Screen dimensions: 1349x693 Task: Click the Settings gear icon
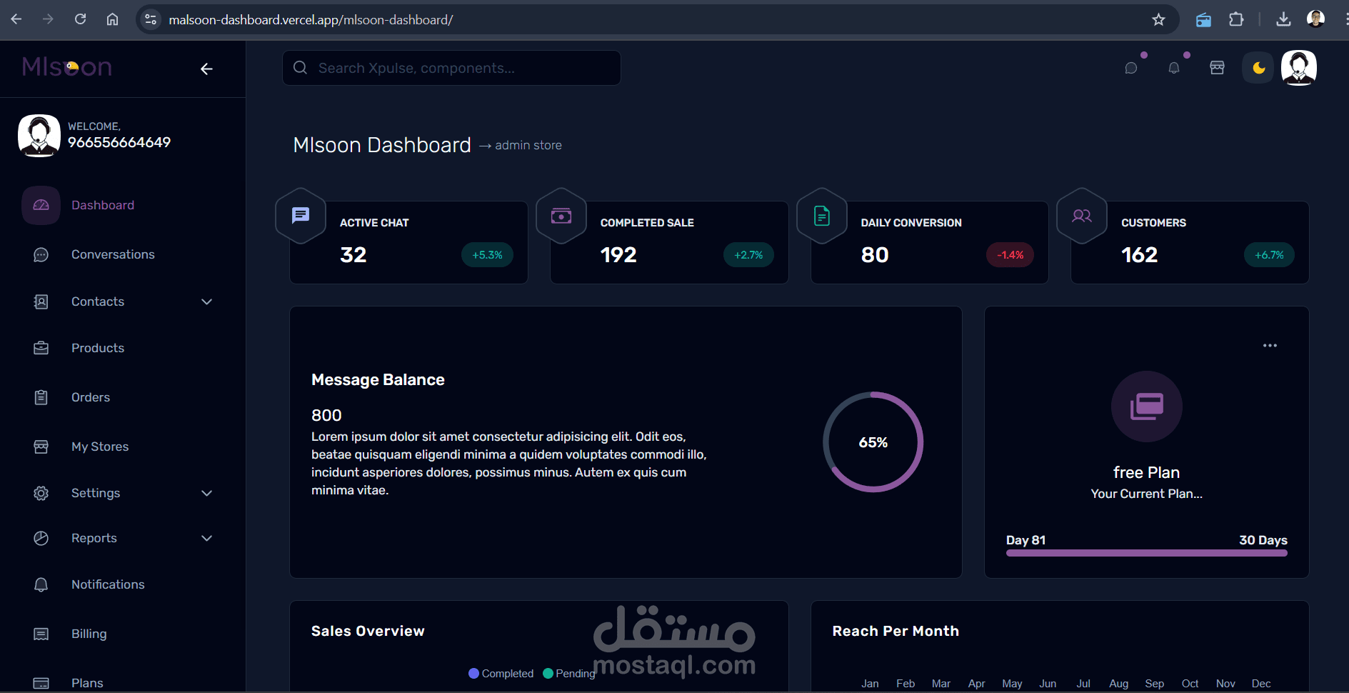(x=41, y=493)
